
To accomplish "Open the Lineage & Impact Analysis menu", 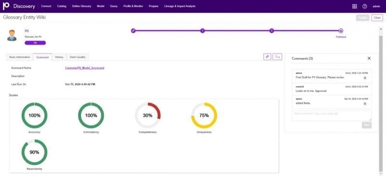I will pos(179,6).
